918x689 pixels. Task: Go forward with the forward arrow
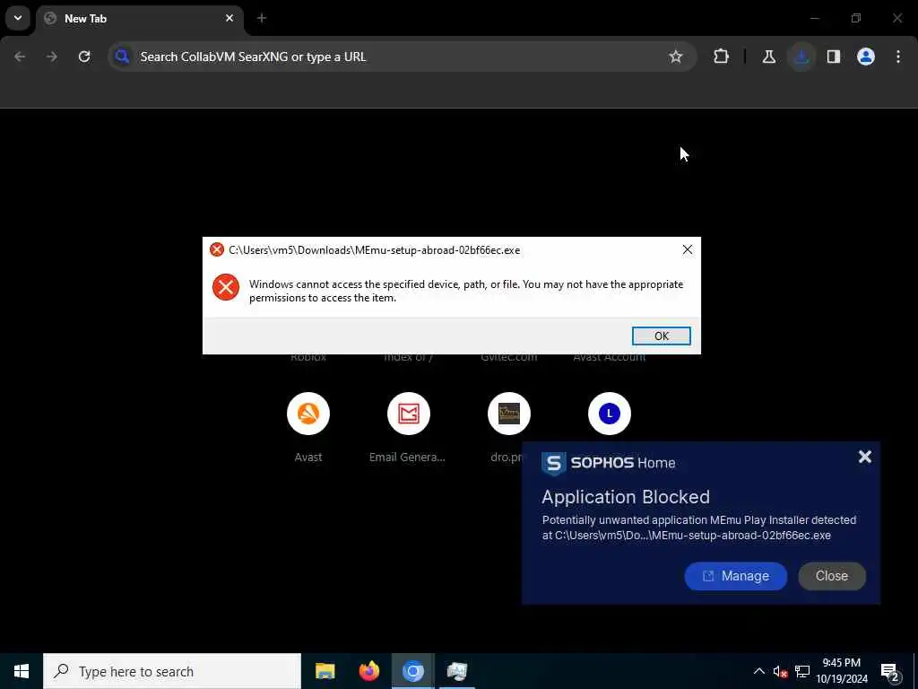coord(52,57)
